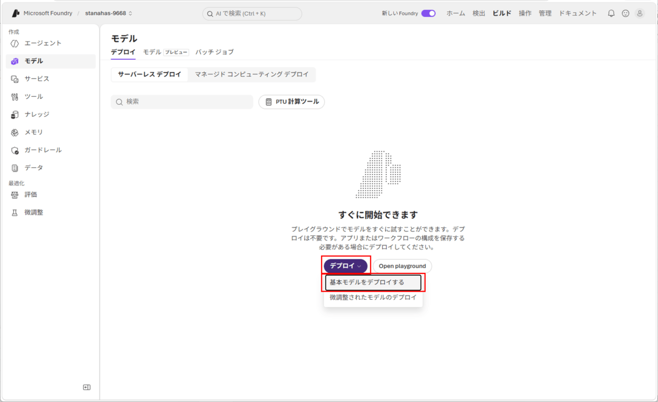
Task: Click the Open playground button
Action: (402, 266)
